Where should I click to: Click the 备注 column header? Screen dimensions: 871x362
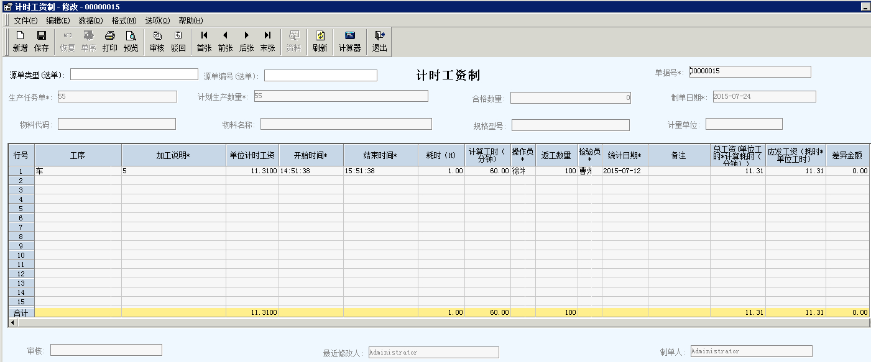(679, 155)
